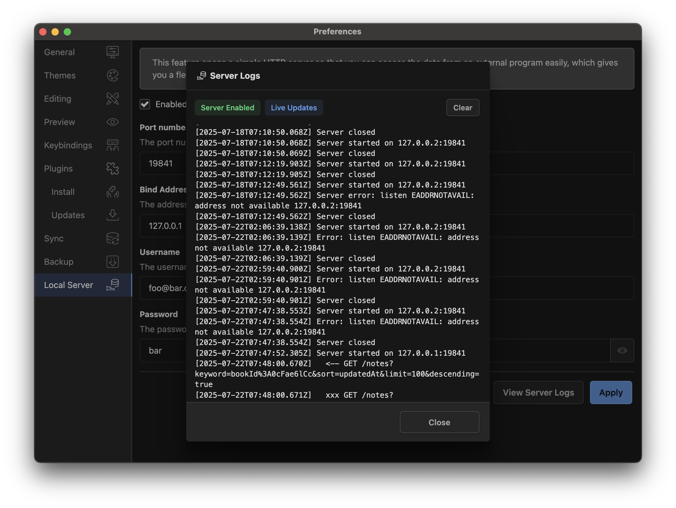The width and height of the screenshot is (676, 508).
Task: Click the Themes palette icon
Action: coord(112,75)
